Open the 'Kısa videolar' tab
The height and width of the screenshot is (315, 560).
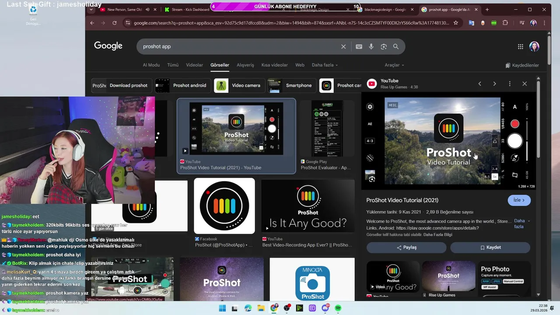coord(274,65)
